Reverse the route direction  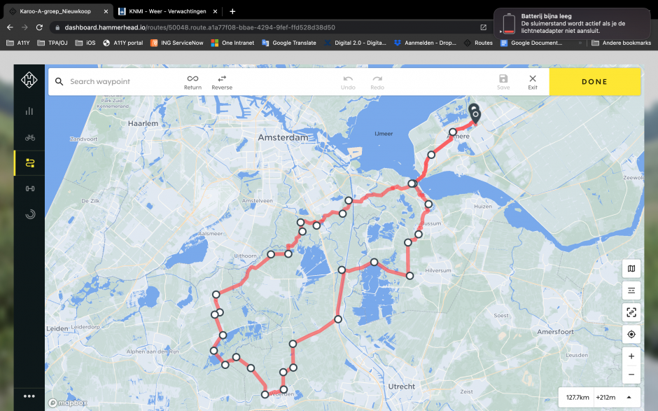click(x=222, y=83)
